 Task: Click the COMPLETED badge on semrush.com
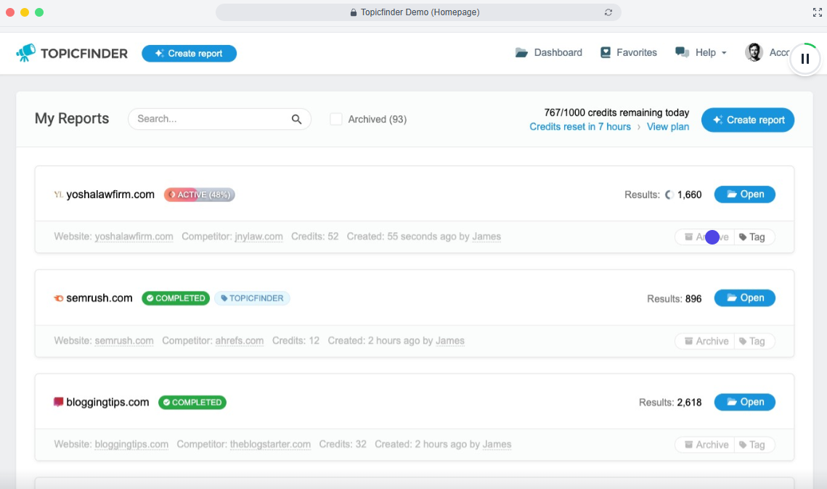(x=176, y=298)
